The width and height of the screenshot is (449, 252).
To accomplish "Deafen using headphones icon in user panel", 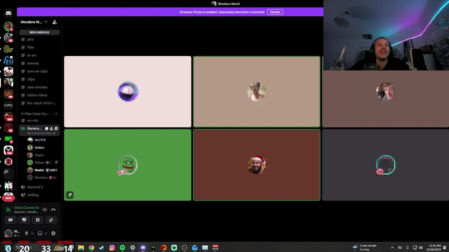I will [40, 233].
